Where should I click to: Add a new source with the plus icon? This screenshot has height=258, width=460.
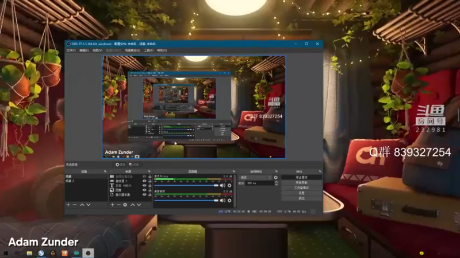[112, 205]
